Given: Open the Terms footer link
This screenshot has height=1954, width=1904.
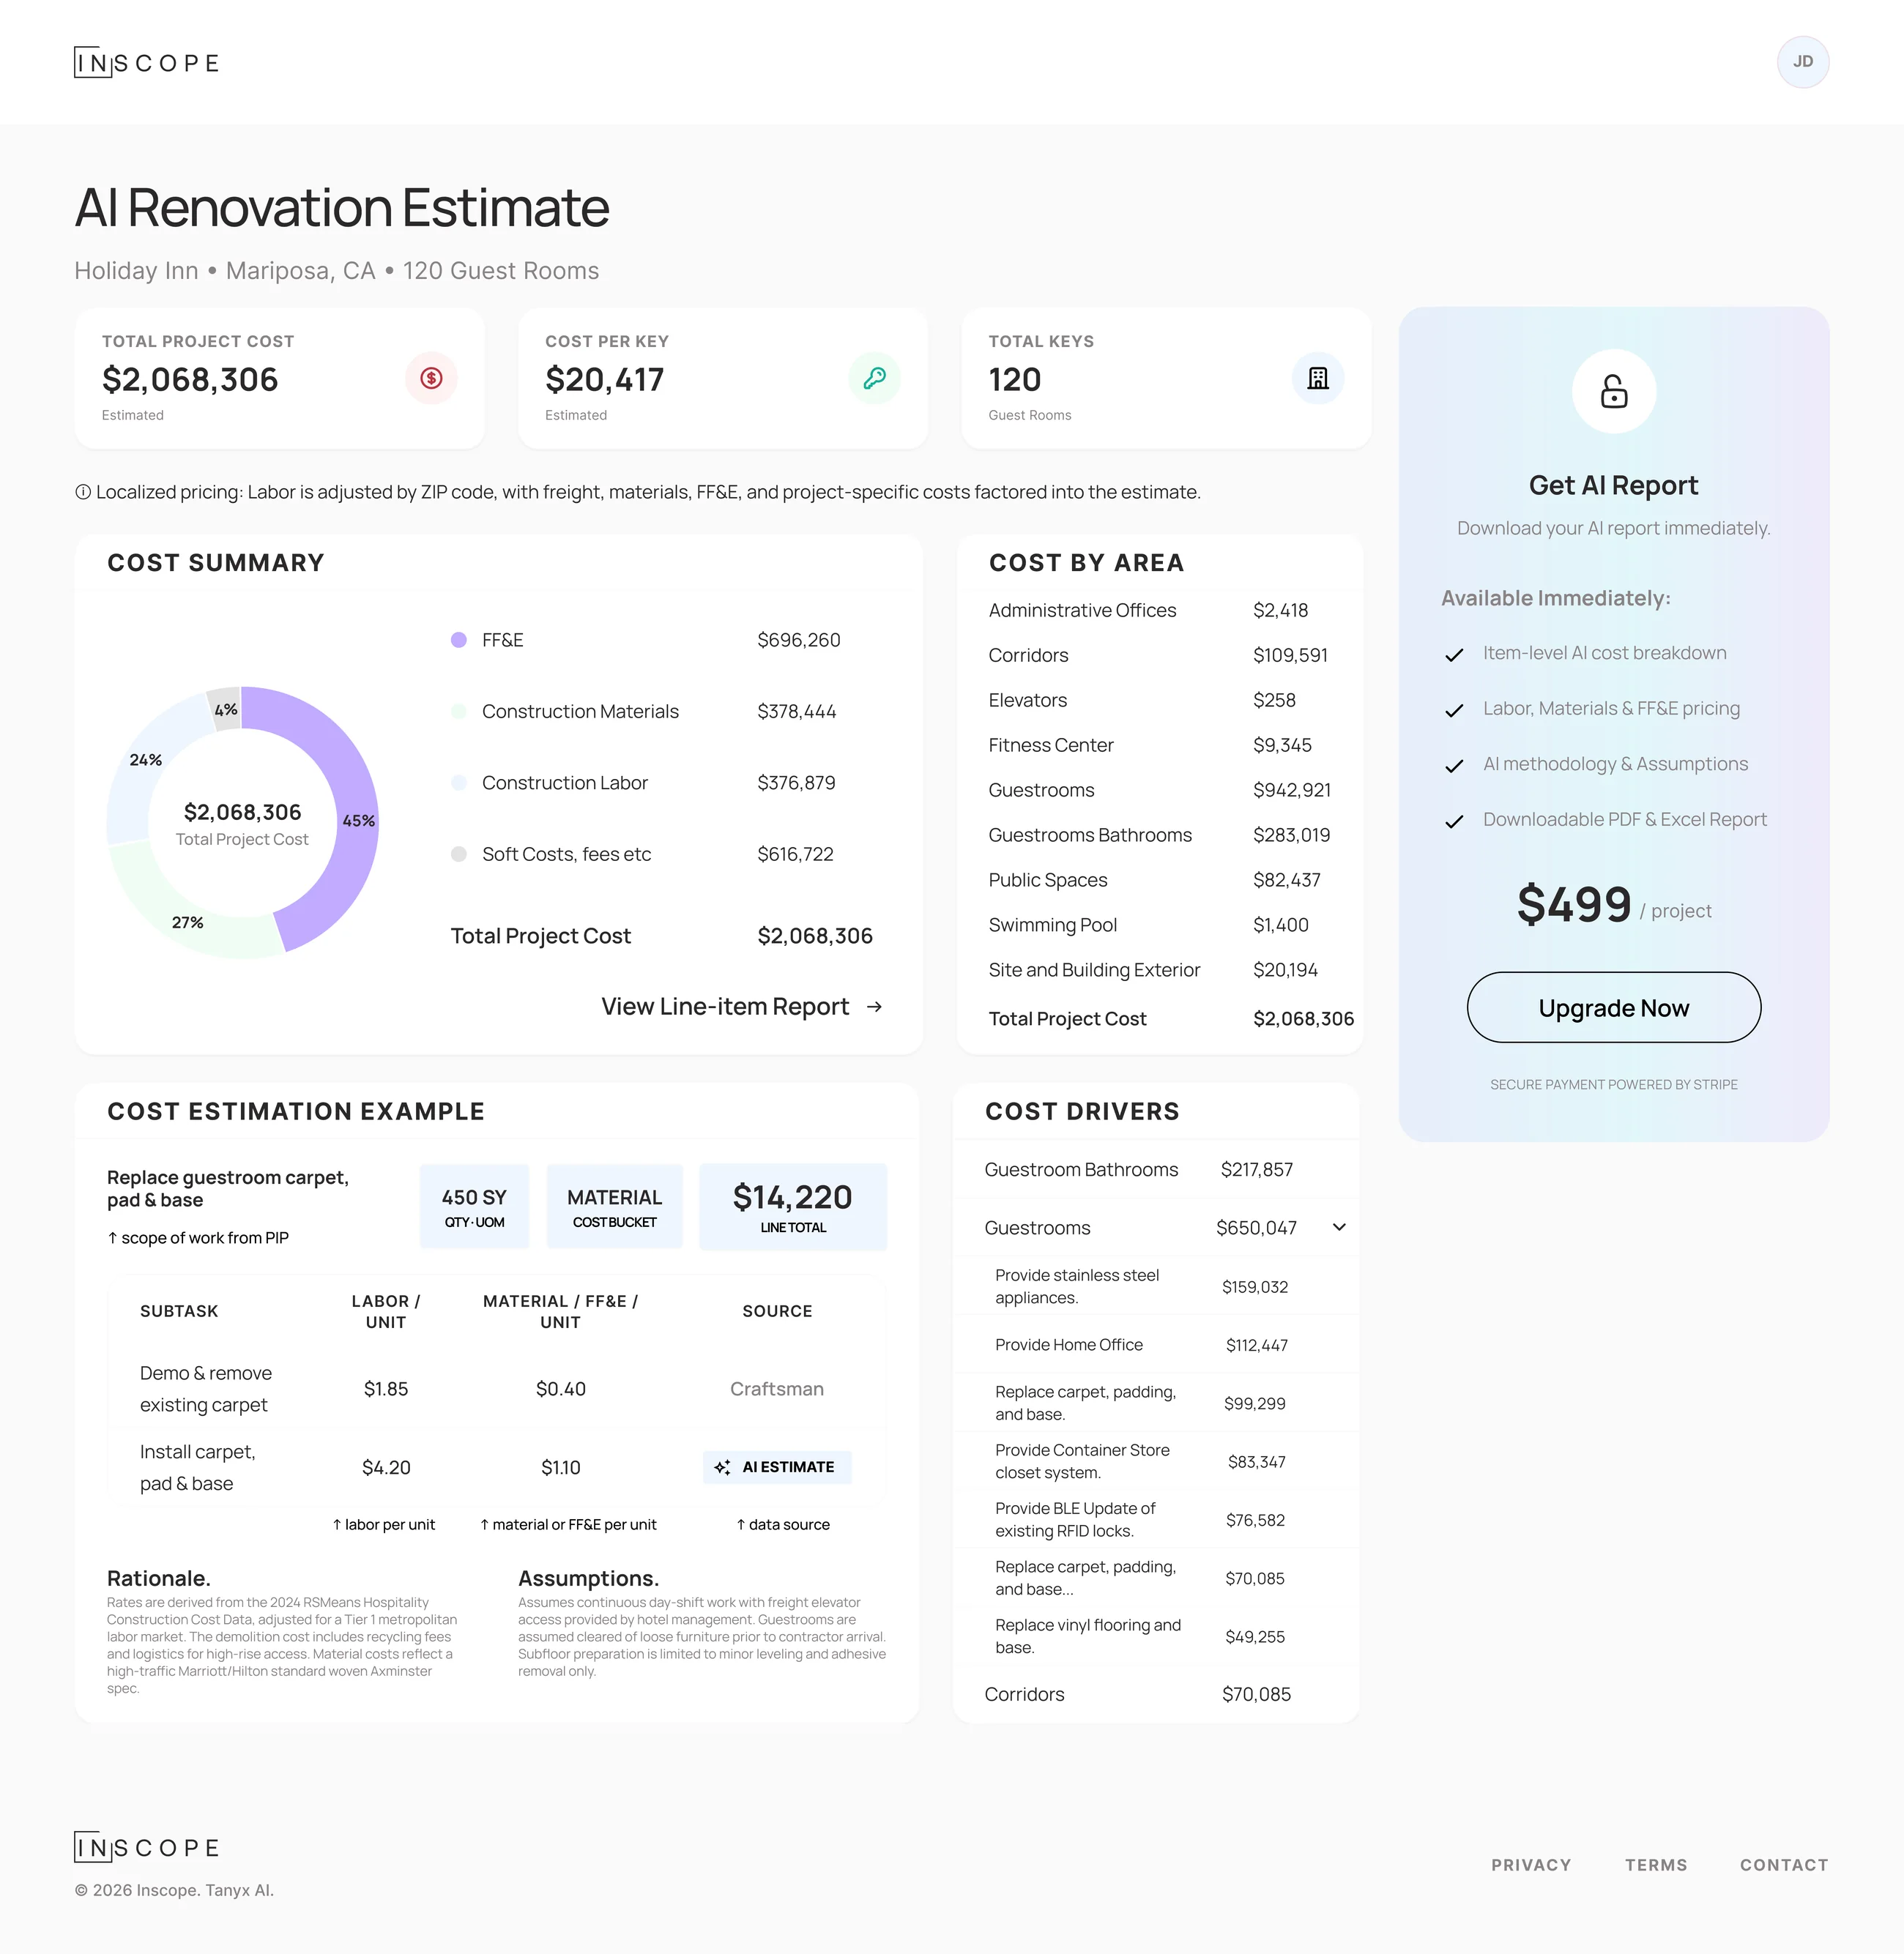Looking at the screenshot, I should coord(1656,1865).
